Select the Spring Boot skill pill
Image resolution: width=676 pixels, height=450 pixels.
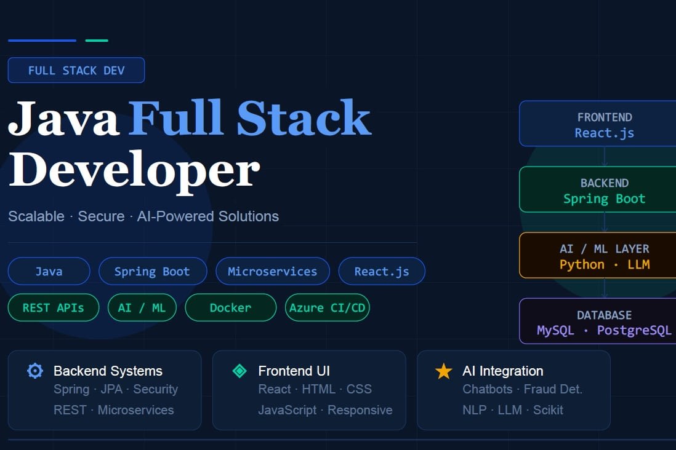[x=153, y=271]
